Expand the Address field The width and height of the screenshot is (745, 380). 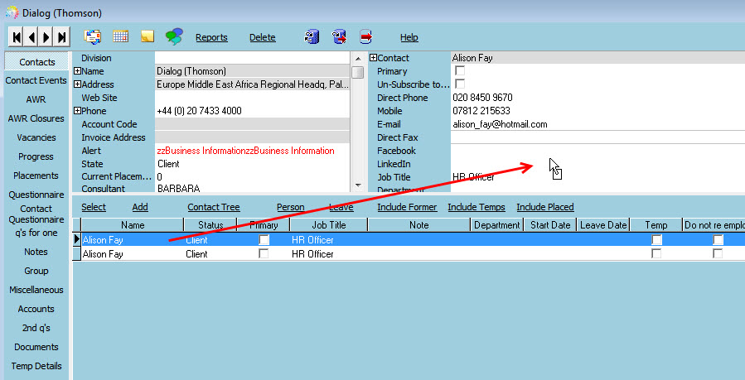(x=77, y=84)
